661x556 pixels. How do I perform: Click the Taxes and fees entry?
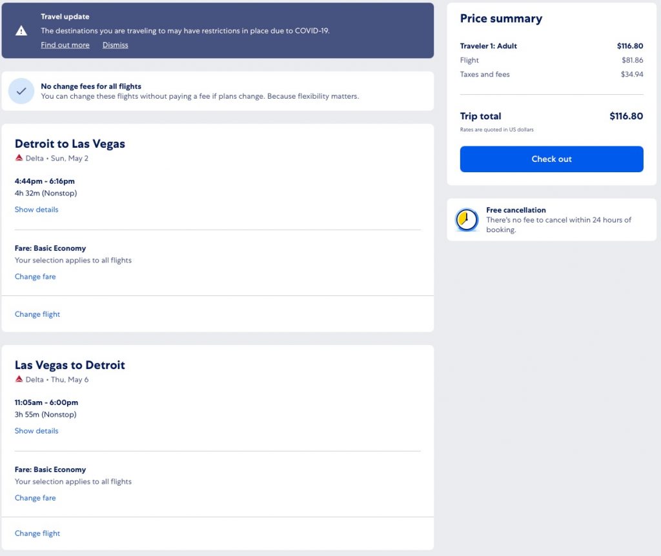pyautogui.click(x=485, y=74)
